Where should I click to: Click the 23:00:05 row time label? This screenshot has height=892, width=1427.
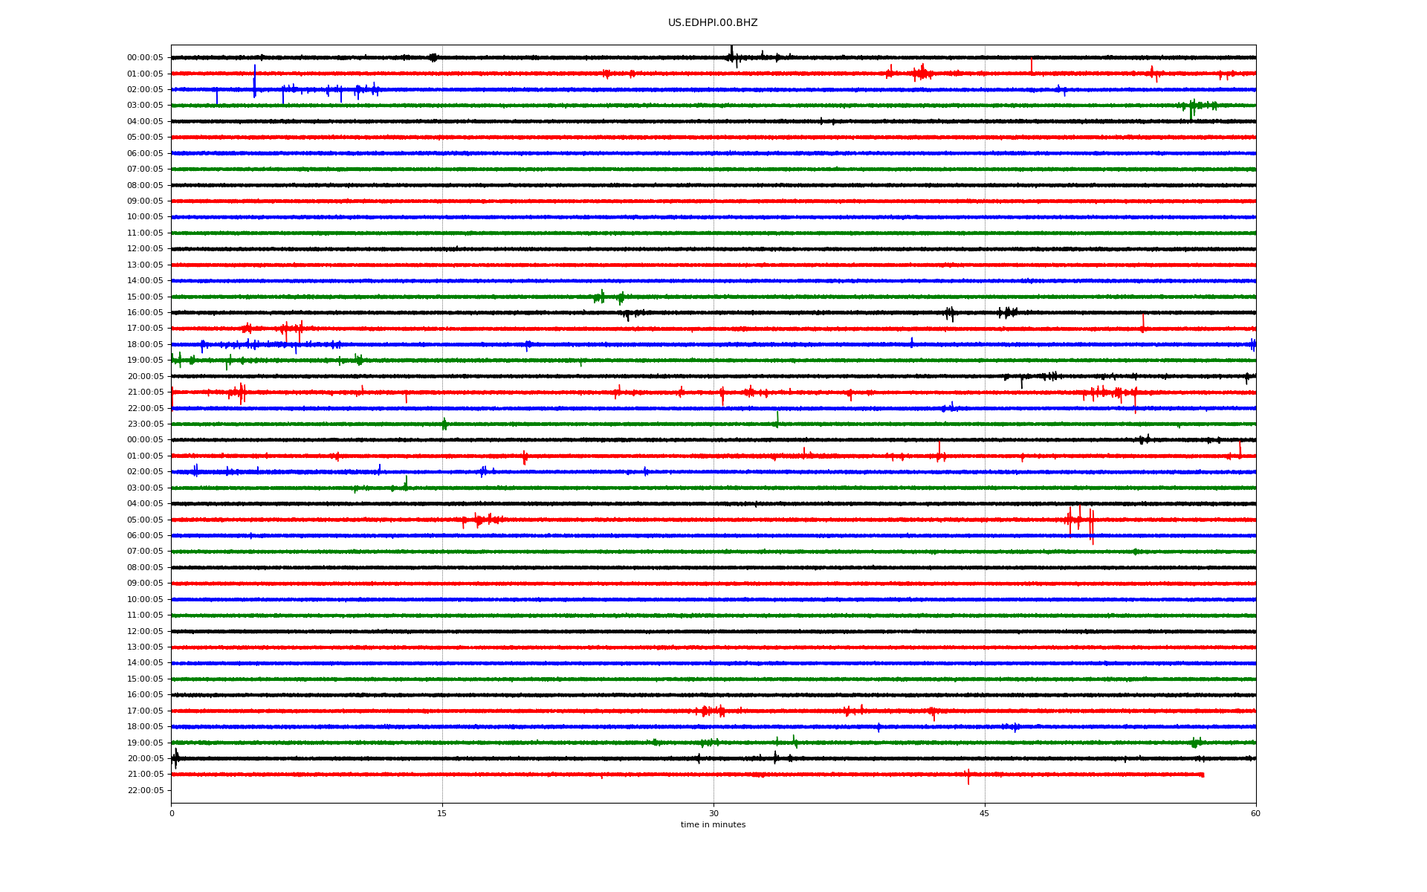tap(145, 424)
